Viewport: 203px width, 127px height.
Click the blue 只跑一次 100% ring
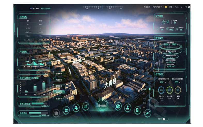click(x=161, y=90)
